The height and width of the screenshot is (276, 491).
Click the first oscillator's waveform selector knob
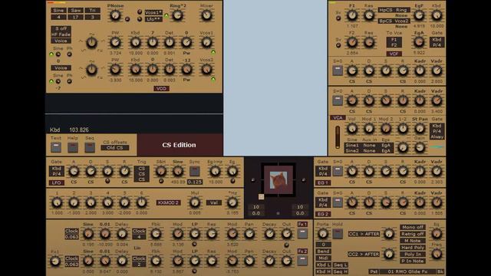(91, 43)
